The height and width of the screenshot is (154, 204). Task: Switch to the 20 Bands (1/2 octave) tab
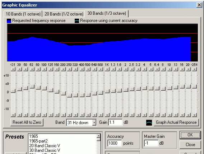[x=64, y=14]
